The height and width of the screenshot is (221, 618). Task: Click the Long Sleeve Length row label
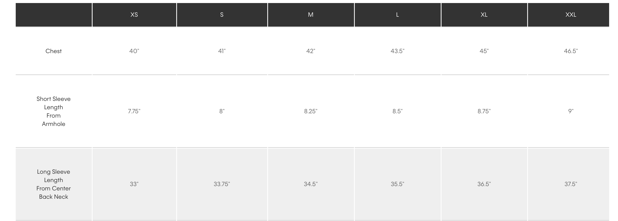point(54,184)
